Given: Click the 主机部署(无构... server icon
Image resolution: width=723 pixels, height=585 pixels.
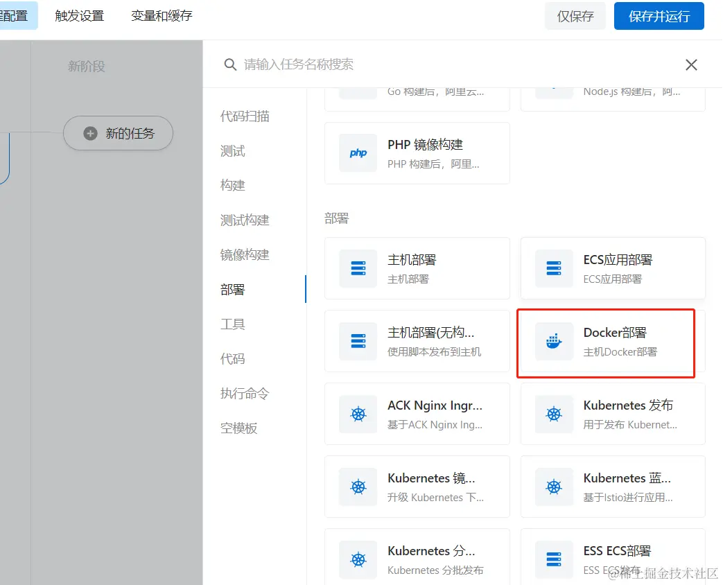Looking at the screenshot, I should [x=358, y=341].
